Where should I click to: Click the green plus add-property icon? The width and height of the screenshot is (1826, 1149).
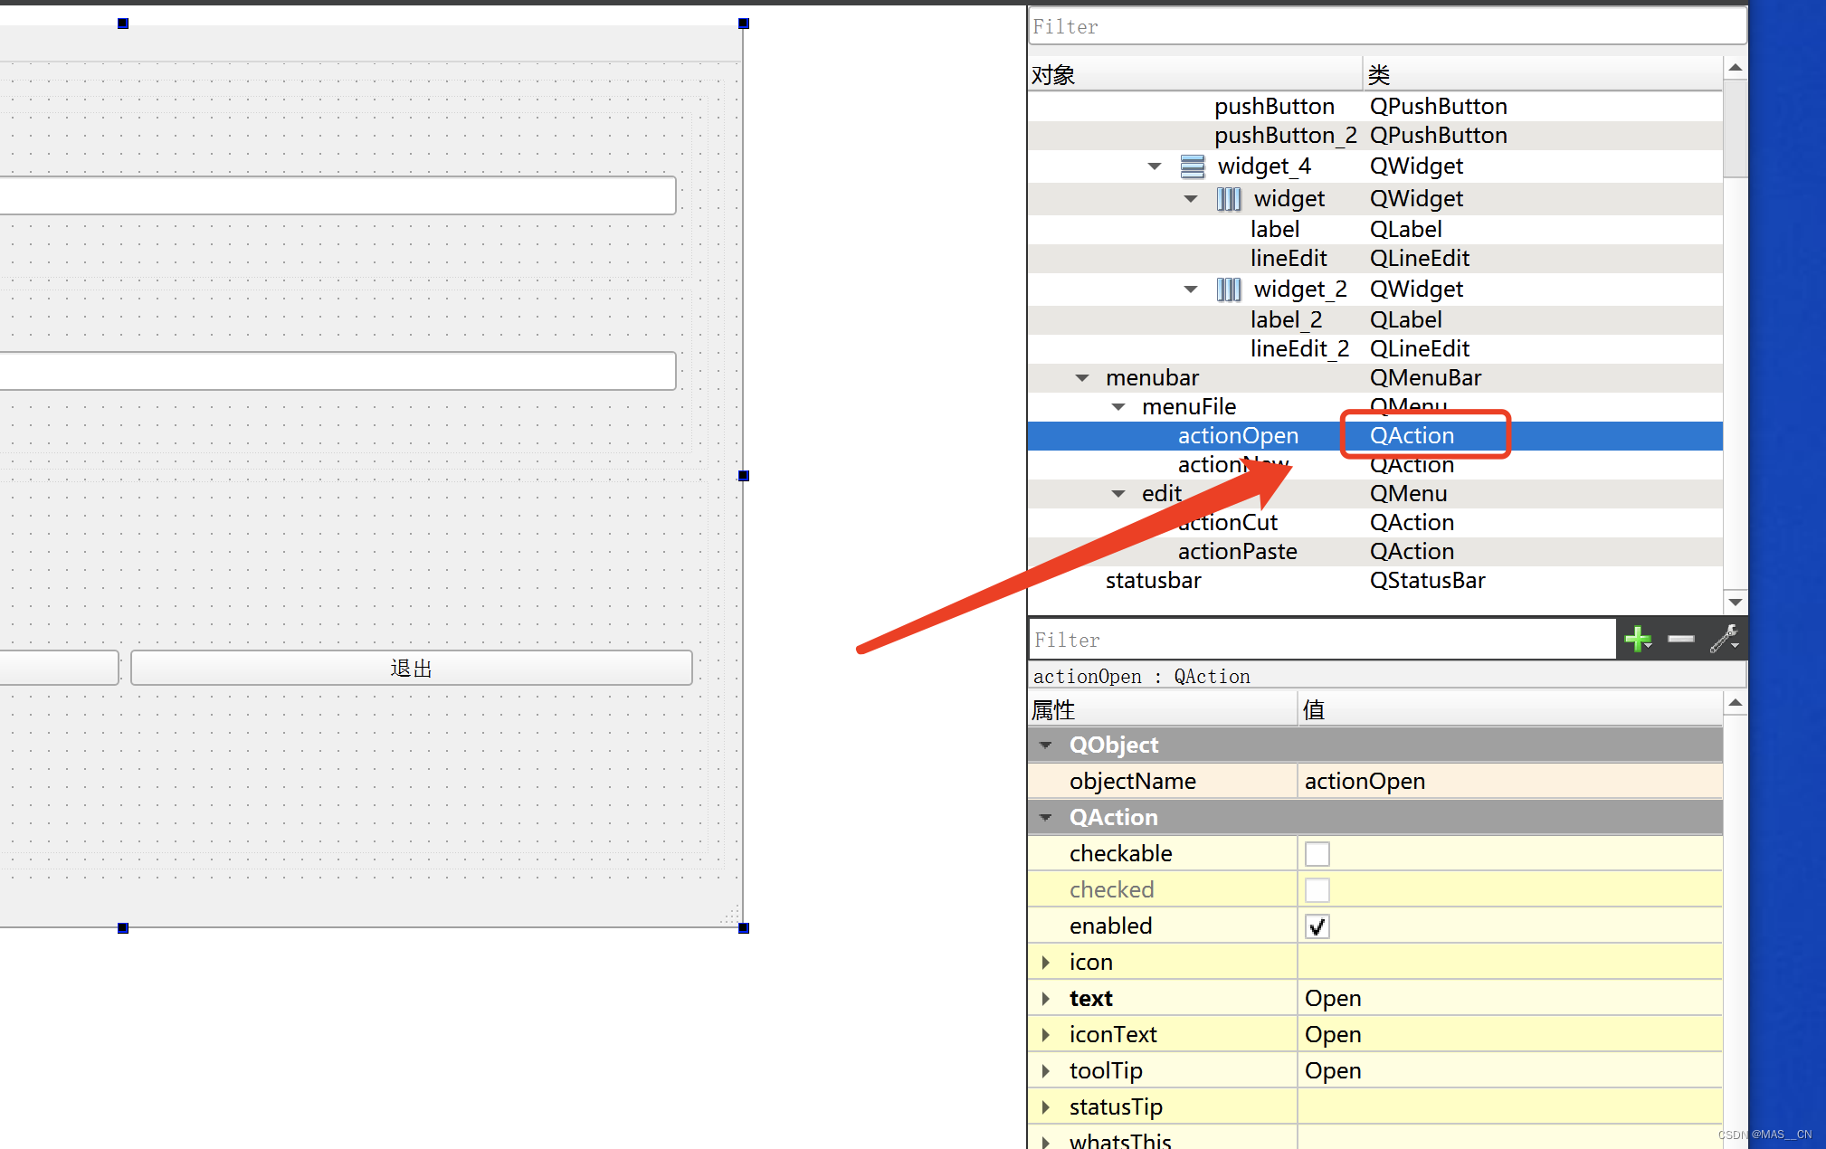(1637, 640)
